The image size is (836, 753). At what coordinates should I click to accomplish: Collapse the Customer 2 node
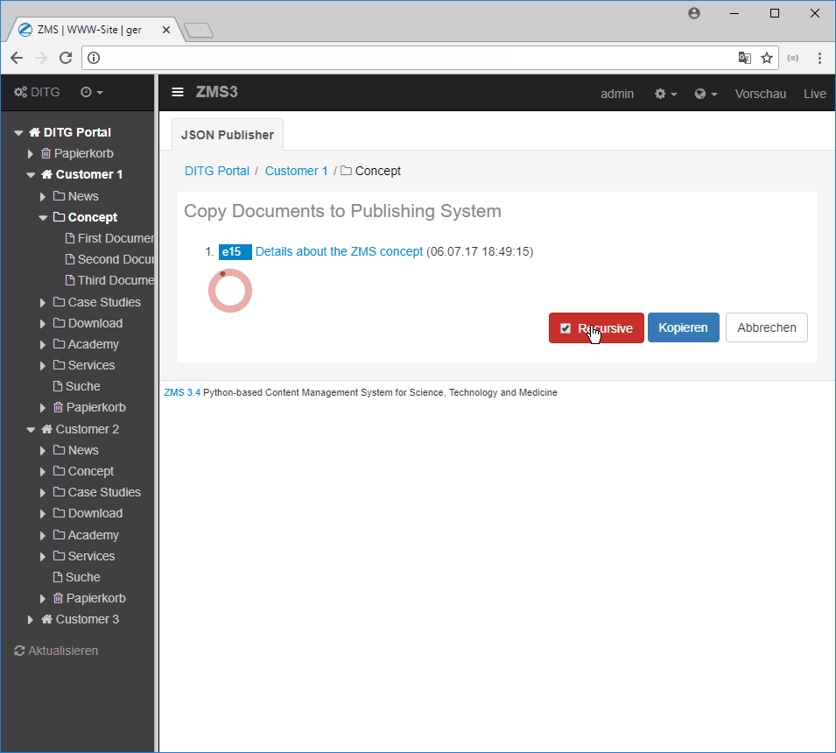point(31,429)
